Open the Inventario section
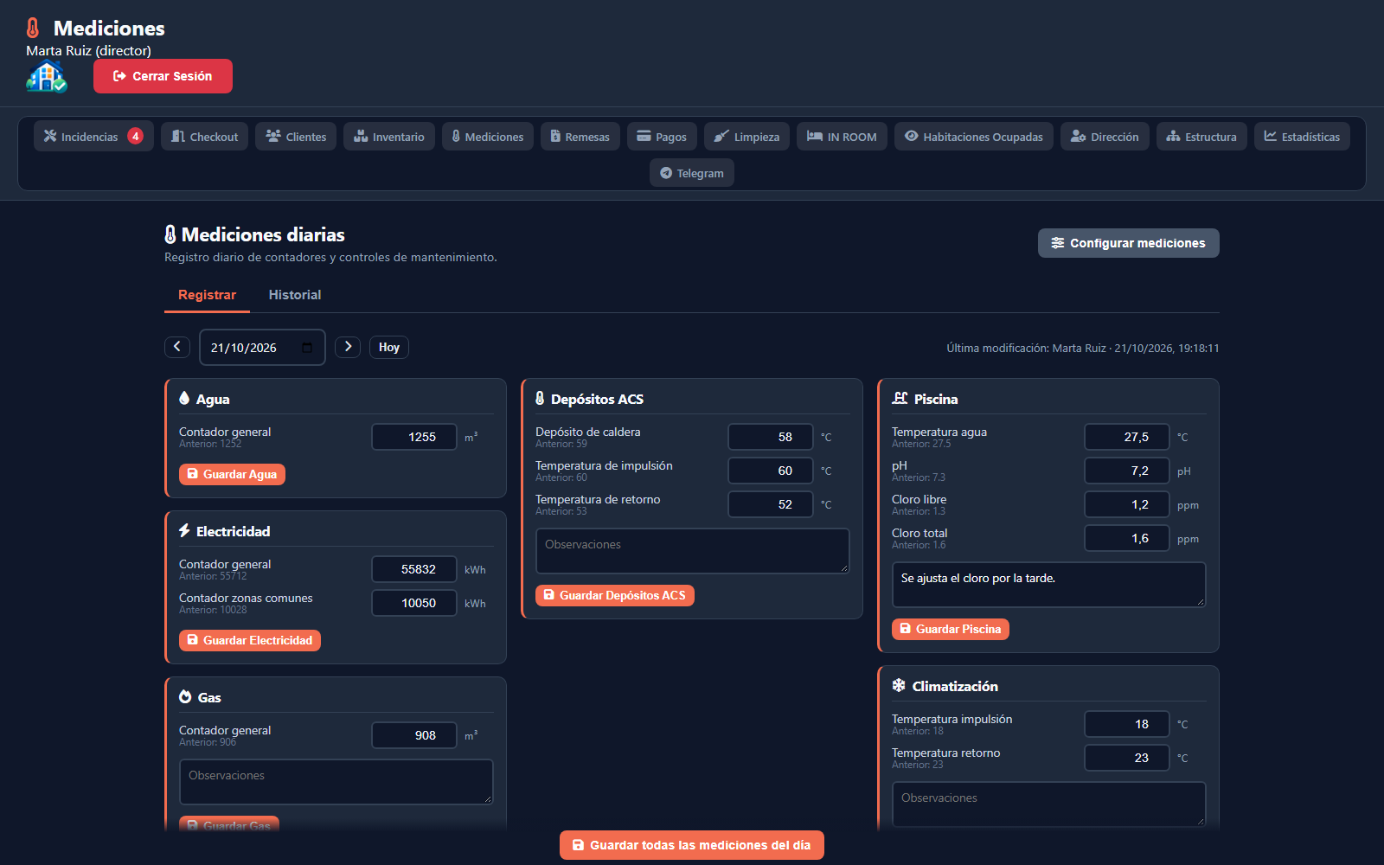The width and height of the screenshot is (1384, 865). click(x=389, y=137)
